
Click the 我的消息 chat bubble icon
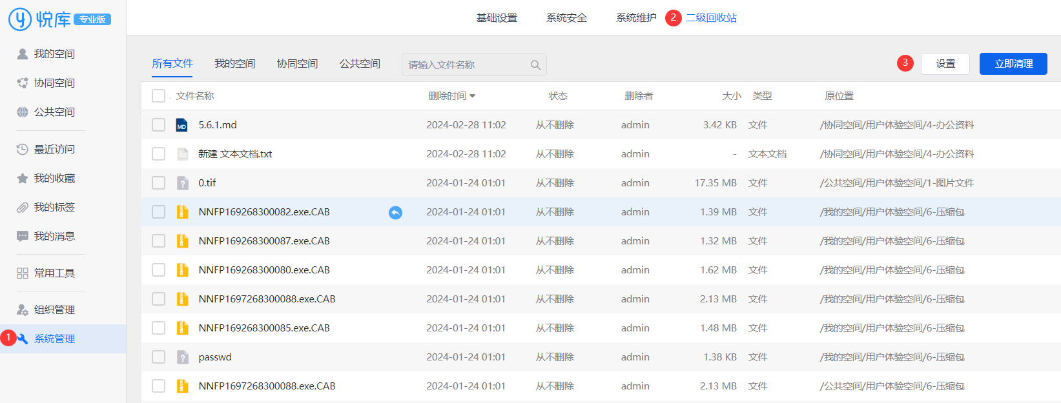pyautogui.click(x=23, y=237)
